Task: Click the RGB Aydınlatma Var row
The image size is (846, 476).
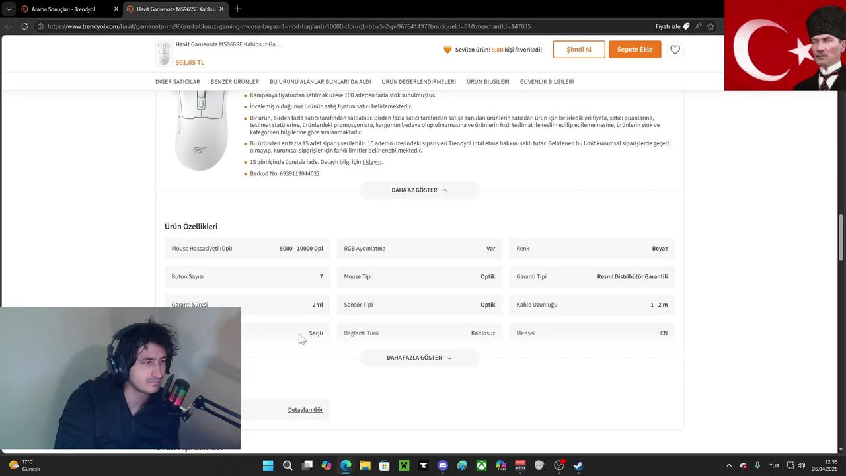Action: click(420, 249)
